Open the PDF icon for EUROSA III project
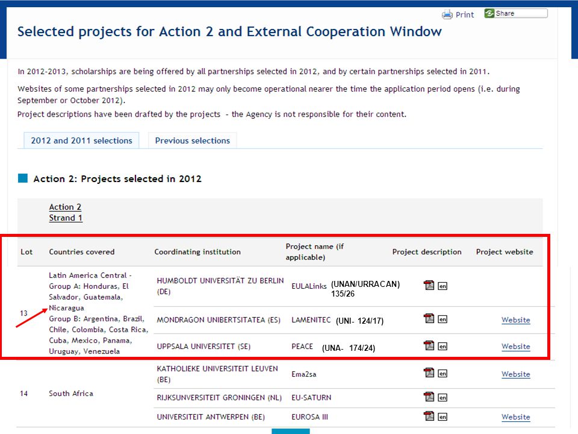Screen dimensions: 578x434 coord(429,416)
